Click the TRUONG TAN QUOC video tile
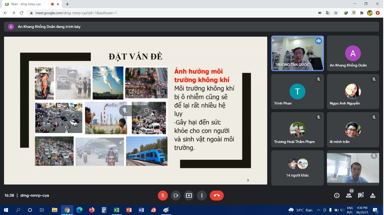This screenshot has width=384, height=215. pyautogui.click(x=297, y=53)
